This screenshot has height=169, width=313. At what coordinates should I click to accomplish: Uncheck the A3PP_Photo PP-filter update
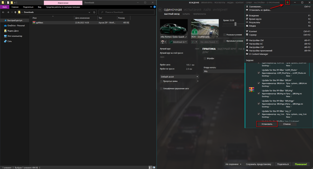[x=258, y=73]
